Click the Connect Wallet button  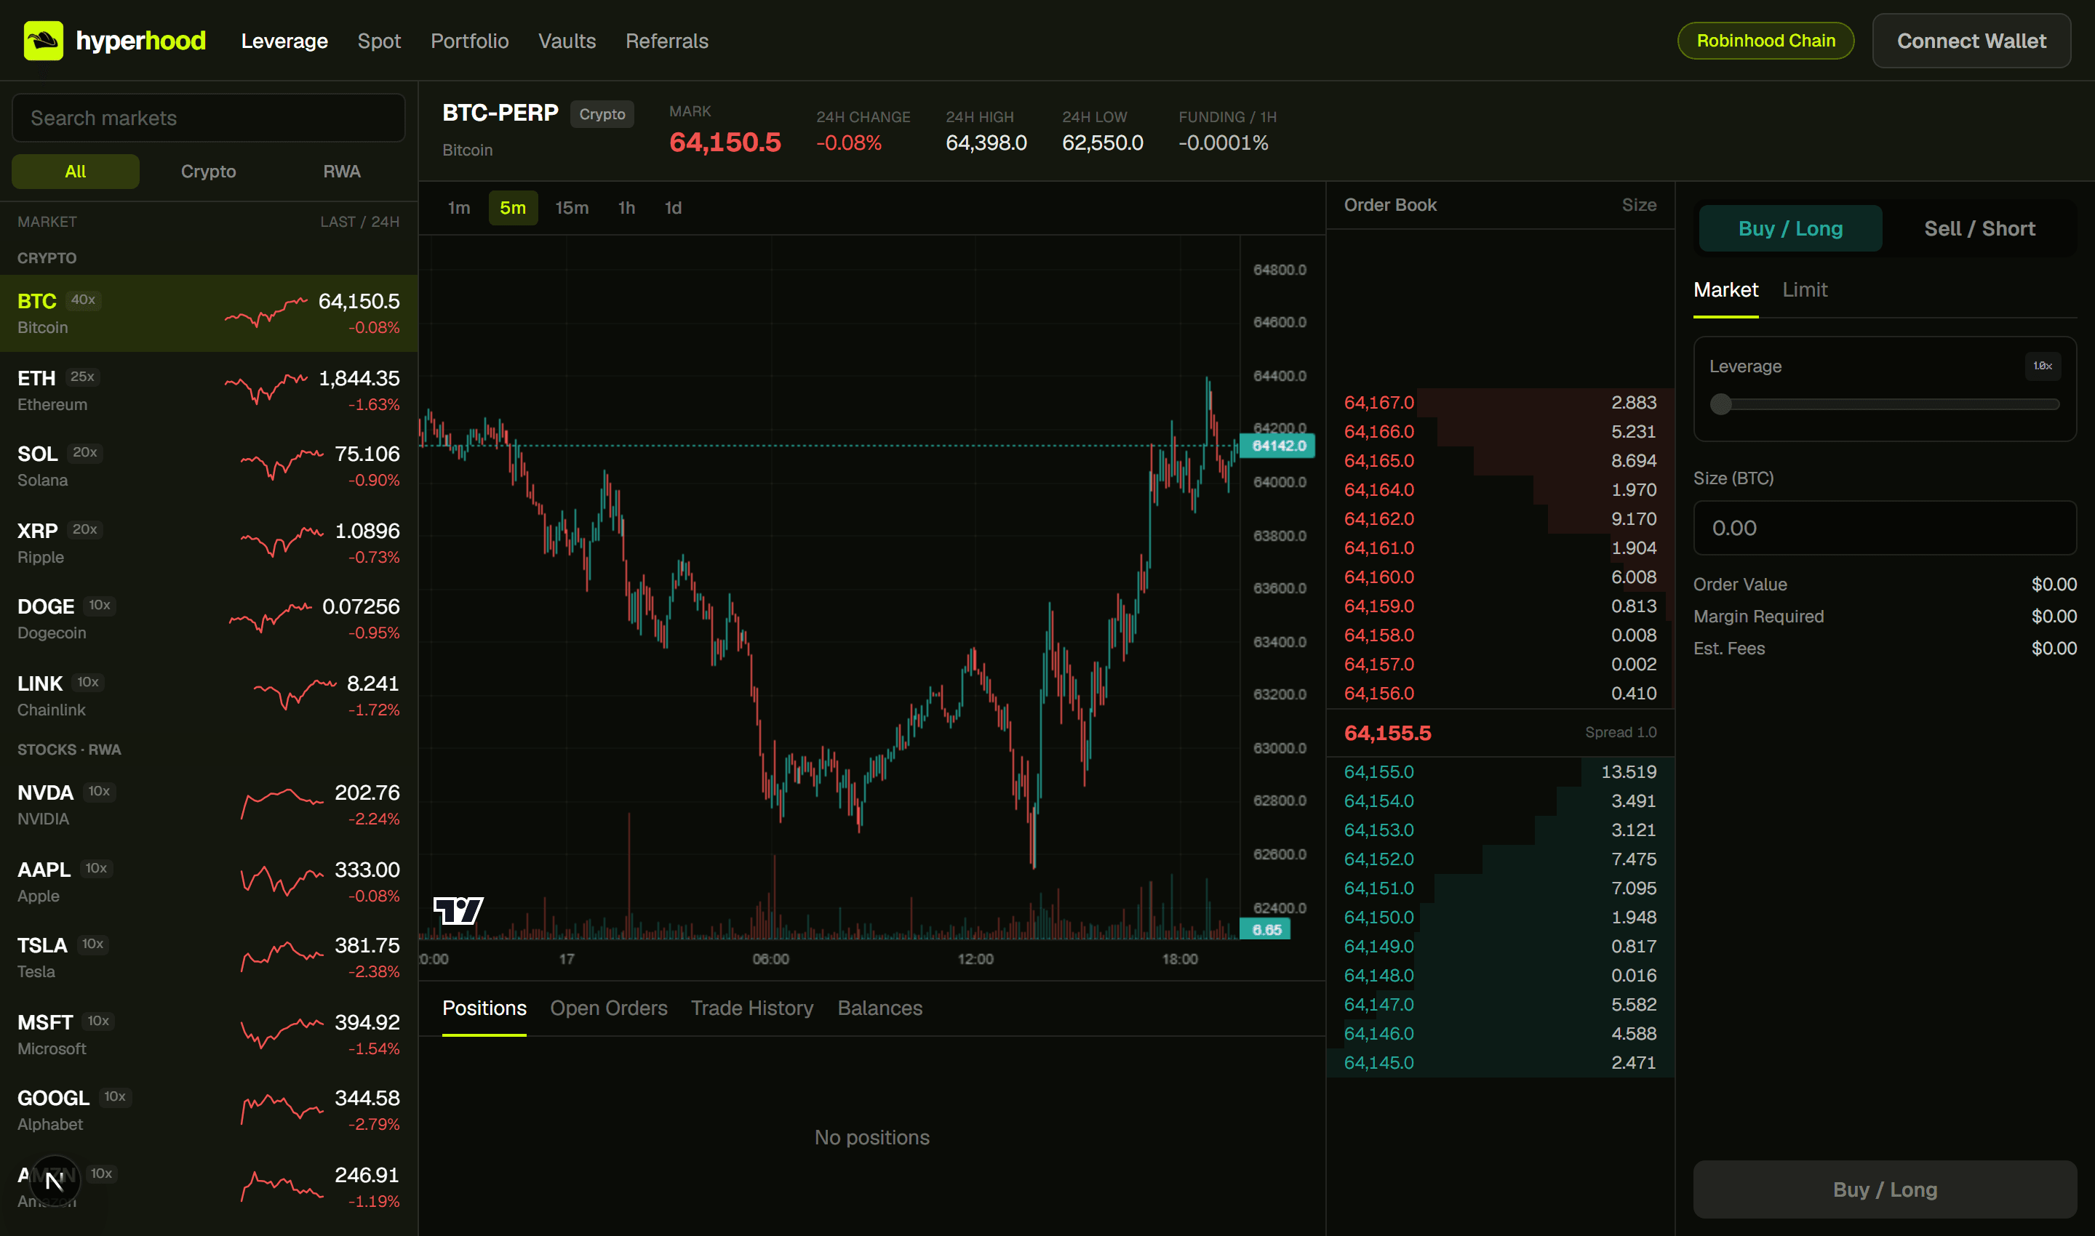[1971, 41]
